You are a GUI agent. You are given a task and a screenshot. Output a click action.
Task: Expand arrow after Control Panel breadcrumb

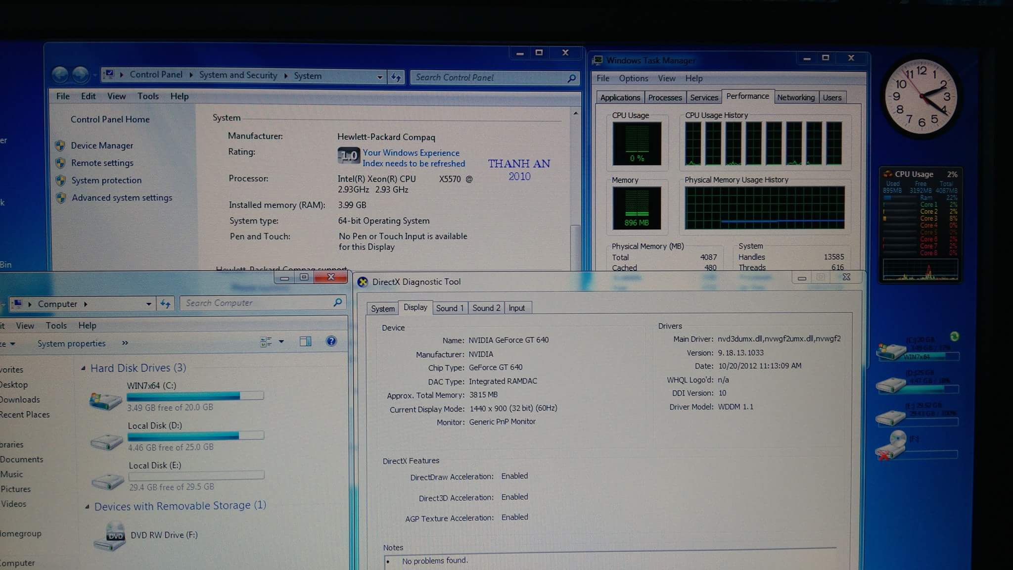pyautogui.click(x=191, y=75)
